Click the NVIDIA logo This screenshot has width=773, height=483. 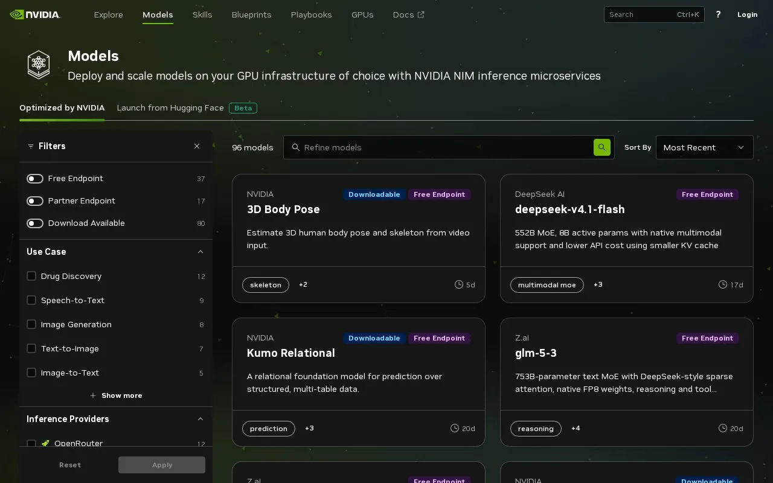(35, 14)
